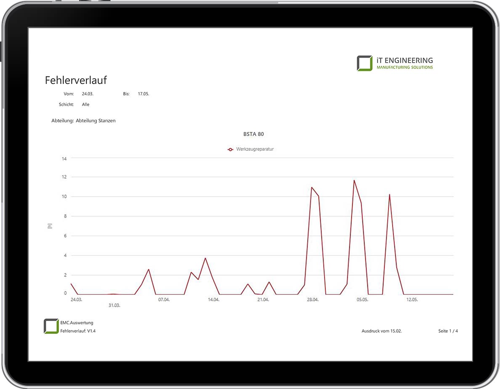
Task: Click the EMC.Auswertung footer logo icon
Action: [x=51, y=326]
